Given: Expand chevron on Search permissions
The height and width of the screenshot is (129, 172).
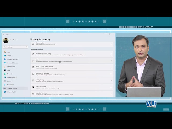Looking at the screenshot, I should click(x=111, y=87).
